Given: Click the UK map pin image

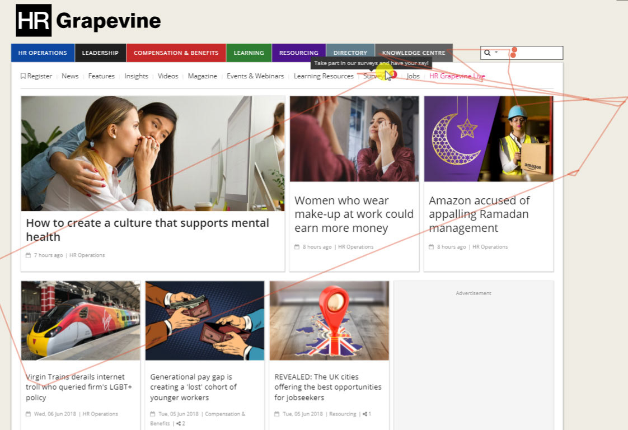Looking at the screenshot, I should (x=329, y=321).
